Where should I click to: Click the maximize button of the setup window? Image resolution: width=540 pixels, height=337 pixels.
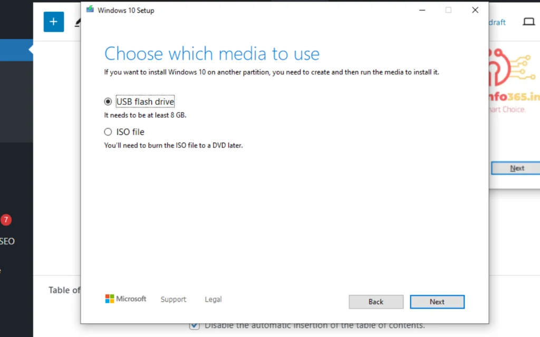pyautogui.click(x=448, y=10)
